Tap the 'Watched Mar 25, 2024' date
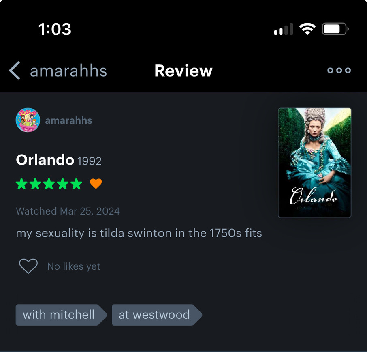Viewport: 367px width, 352px height. 68,211
